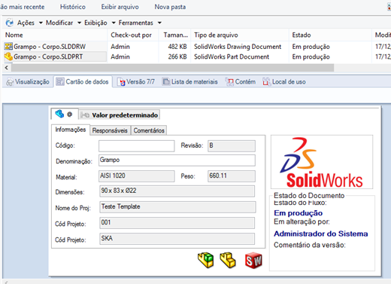Click the Contém tab icon
The width and height of the screenshot is (391, 284).
[229, 82]
